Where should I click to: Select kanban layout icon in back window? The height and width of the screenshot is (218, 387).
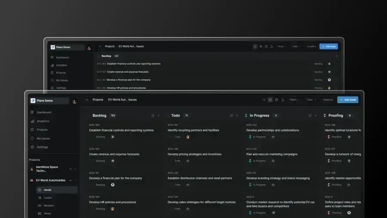261,47
